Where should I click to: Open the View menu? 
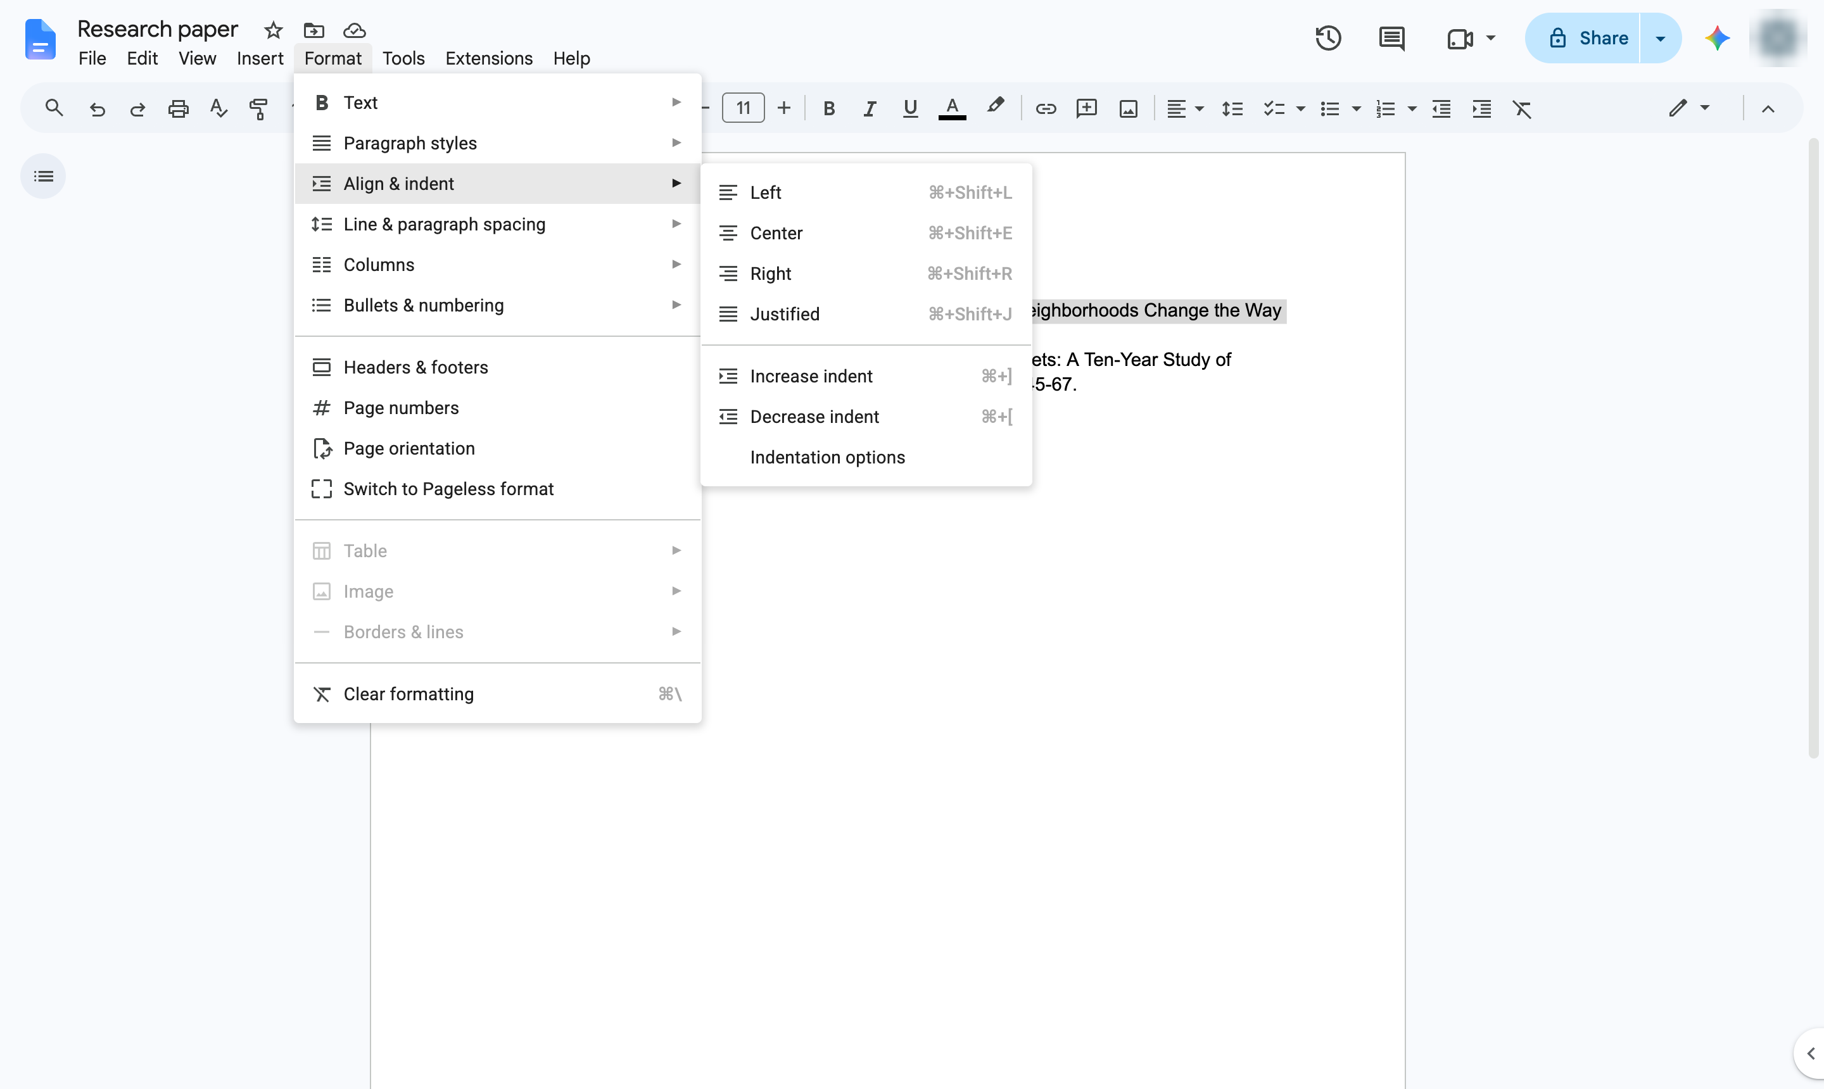197,58
